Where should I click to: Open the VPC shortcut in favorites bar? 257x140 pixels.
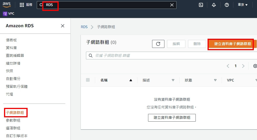pyautogui.click(x=9, y=13)
